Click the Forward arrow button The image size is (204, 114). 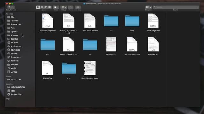[13, 7]
